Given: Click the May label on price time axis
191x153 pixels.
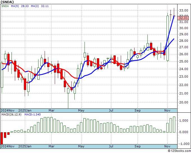Looking at the screenshot, I should 81,110.
